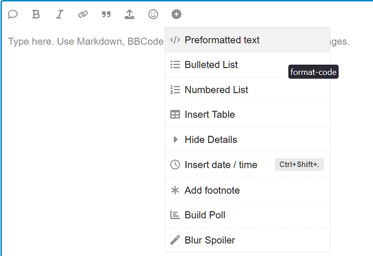
Task: Close the plus options menu button
Action: coord(176,14)
